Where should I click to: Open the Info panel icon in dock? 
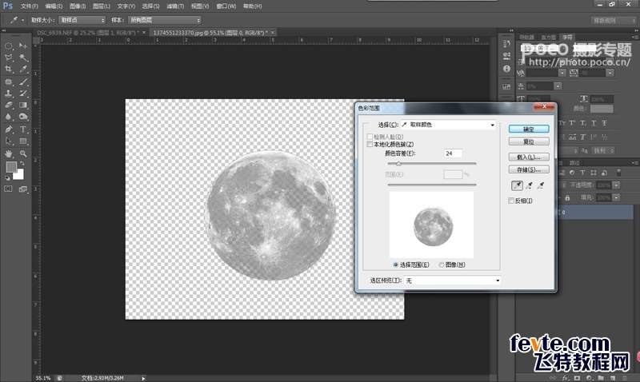506,69
